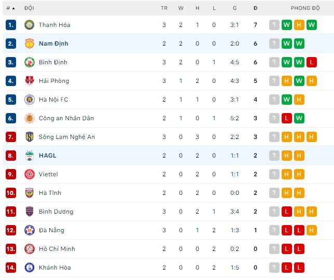This screenshot has height=280, width=334.
Task: Click the HAGL team logo
Action: (x=29, y=156)
